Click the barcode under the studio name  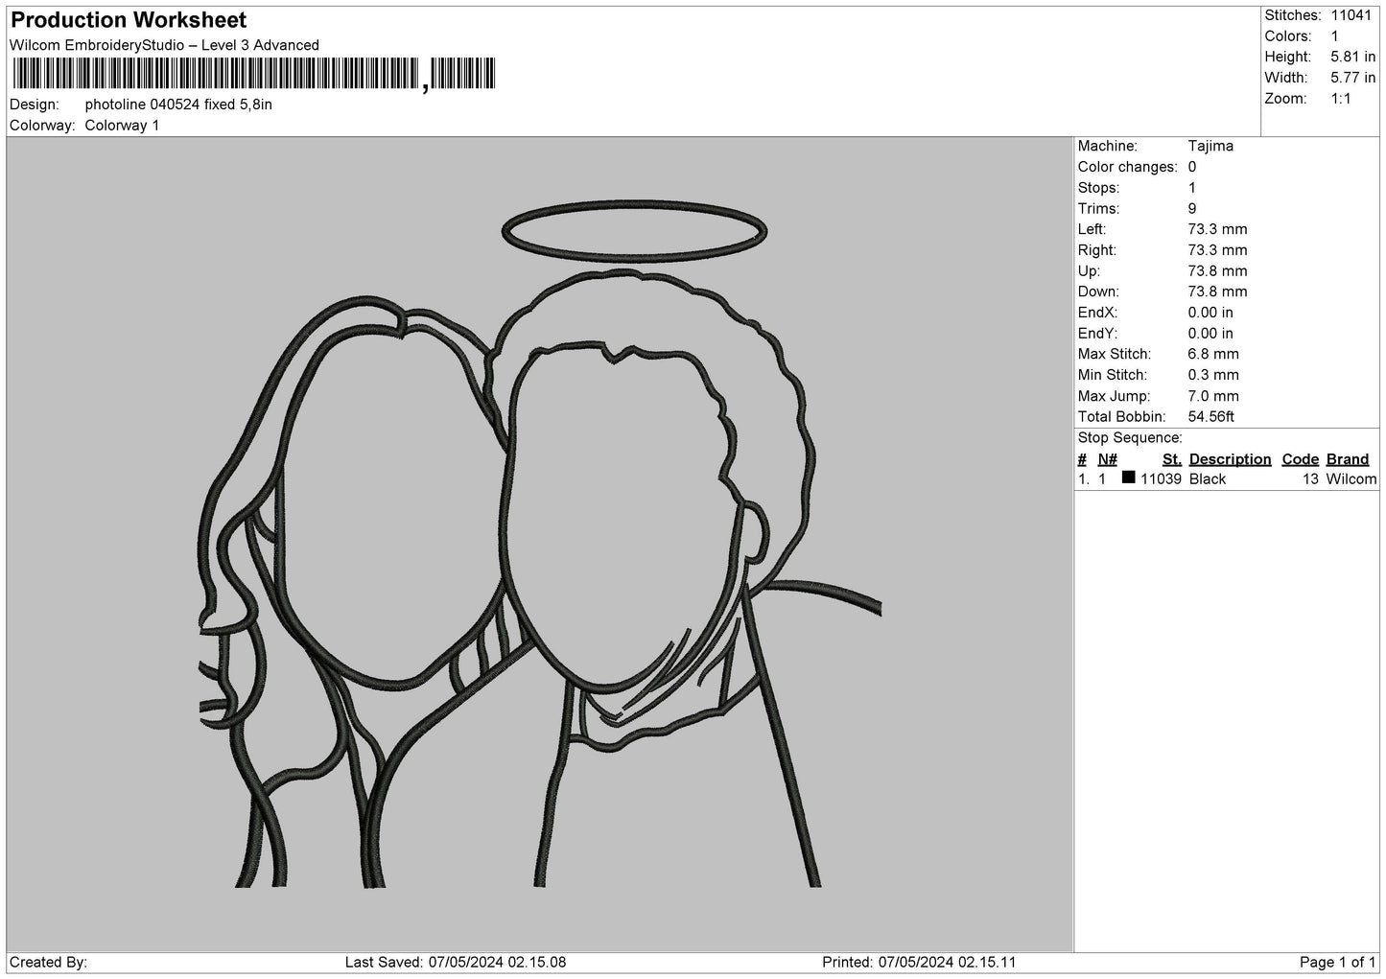[254, 74]
